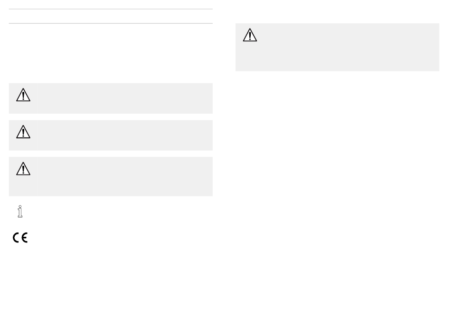Click the CE conformity mark
Image resolution: width=452 pixels, height=310 pixels.
[x=20, y=238]
